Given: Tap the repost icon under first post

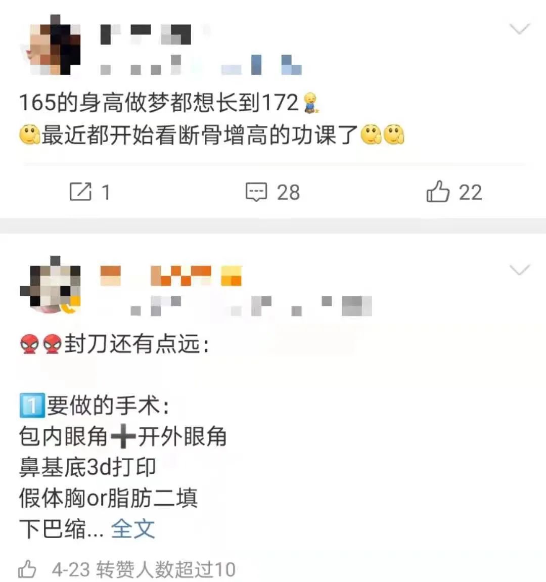Looking at the screenshot, I should [80, 192].
